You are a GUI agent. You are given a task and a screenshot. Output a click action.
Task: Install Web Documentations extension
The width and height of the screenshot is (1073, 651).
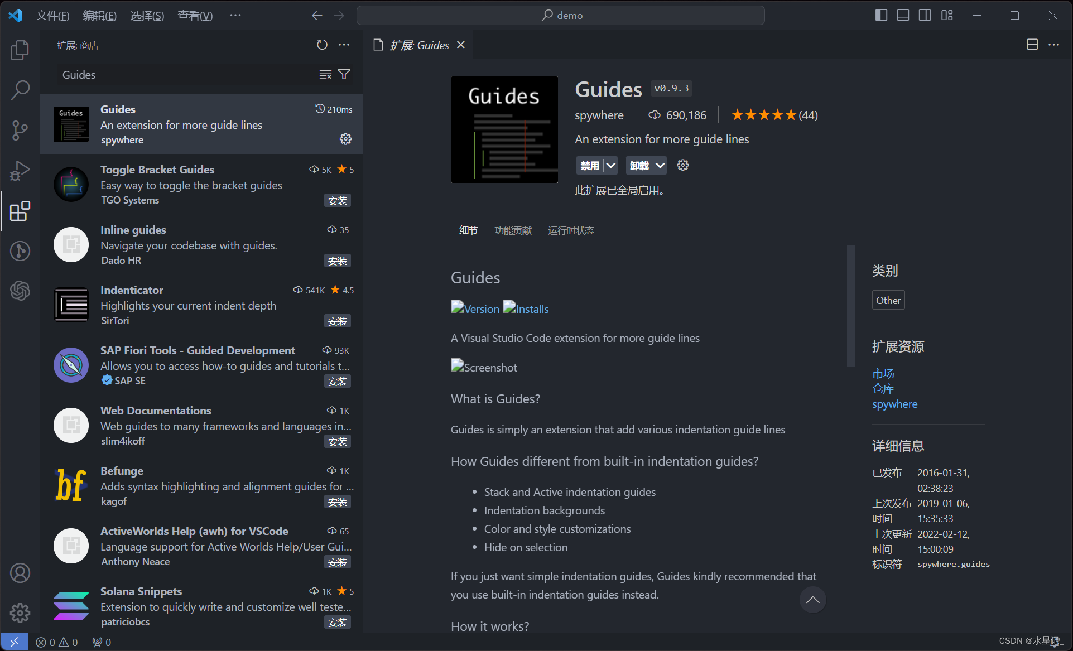pos(338,442)
